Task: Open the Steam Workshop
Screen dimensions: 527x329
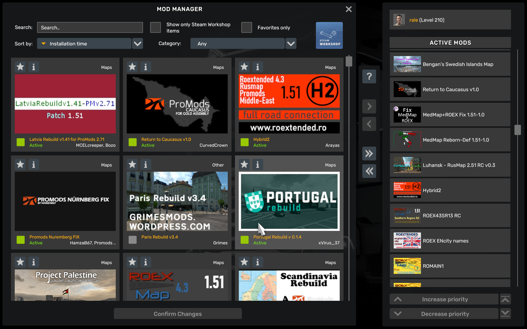Action: tap(329, 35)
